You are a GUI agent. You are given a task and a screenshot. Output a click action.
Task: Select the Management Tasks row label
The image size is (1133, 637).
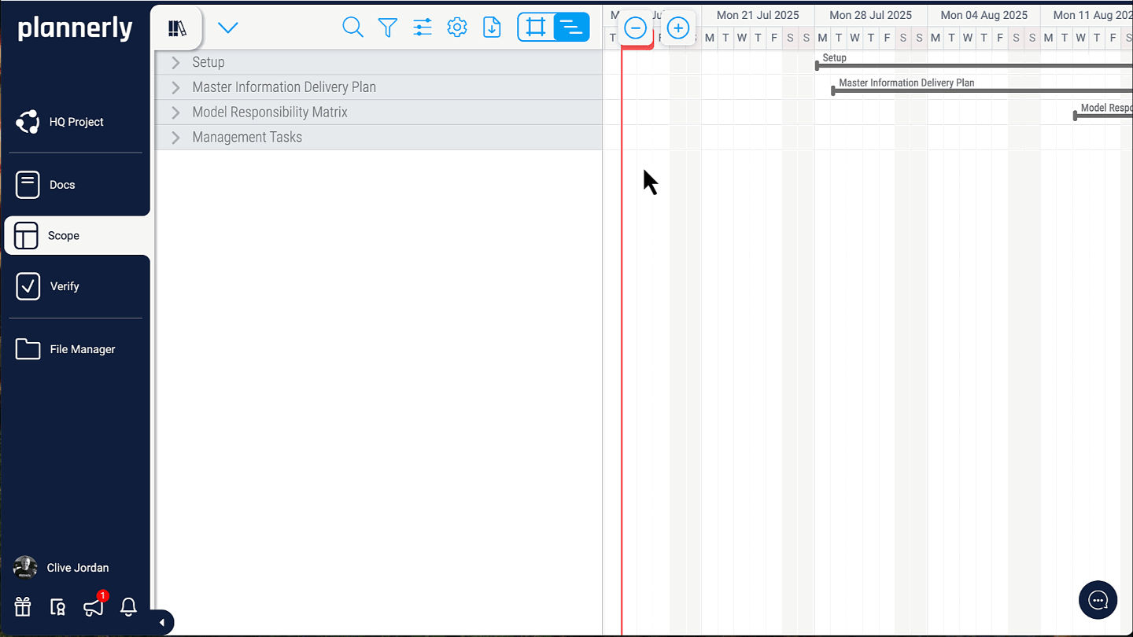point(247,138)
